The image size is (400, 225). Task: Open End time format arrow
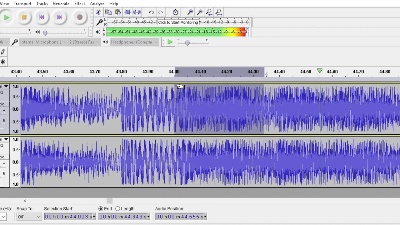tap(148, 217)
